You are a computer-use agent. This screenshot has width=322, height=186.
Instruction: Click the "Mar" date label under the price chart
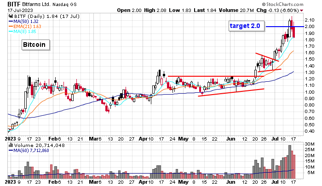93,139
